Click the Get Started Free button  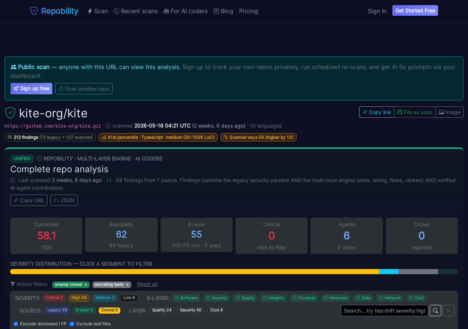415,11
